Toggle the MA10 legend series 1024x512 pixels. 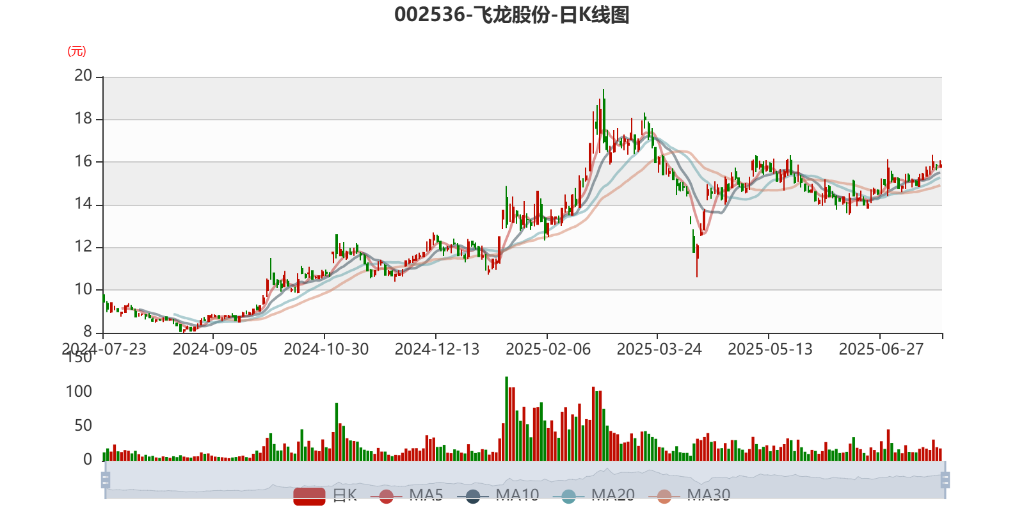[x=498, y=495]
